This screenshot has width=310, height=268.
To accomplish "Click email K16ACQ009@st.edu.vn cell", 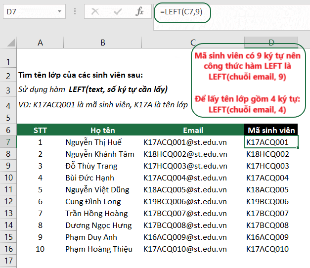I will tap(193, 237).
